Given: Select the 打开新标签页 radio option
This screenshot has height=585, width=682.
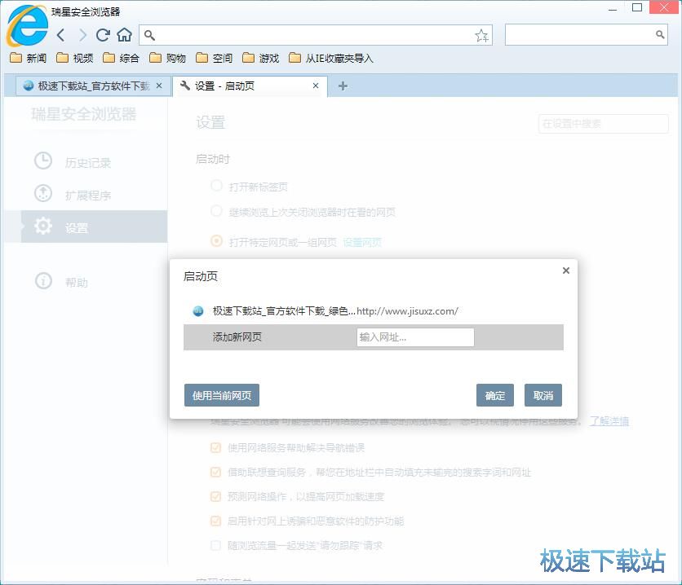Looking at the screenshot, I should click(x=216, y=186).
